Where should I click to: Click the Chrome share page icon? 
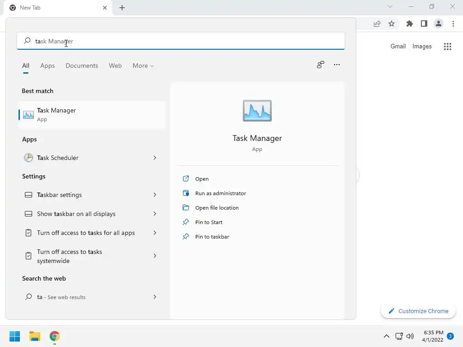point(377,23)
